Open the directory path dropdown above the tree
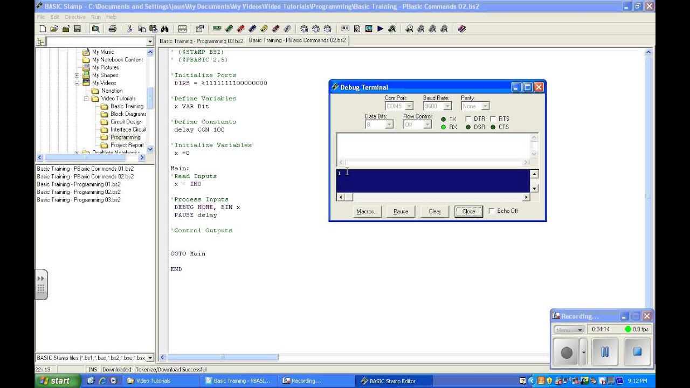The image size is (690, 388). click(150, 42)
